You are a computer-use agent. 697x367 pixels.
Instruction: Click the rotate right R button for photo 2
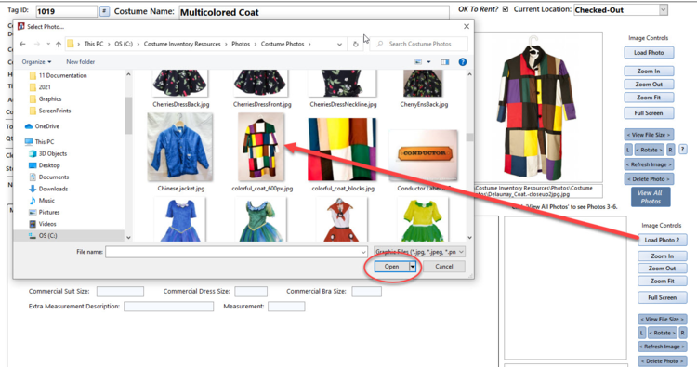coord(683,333)
